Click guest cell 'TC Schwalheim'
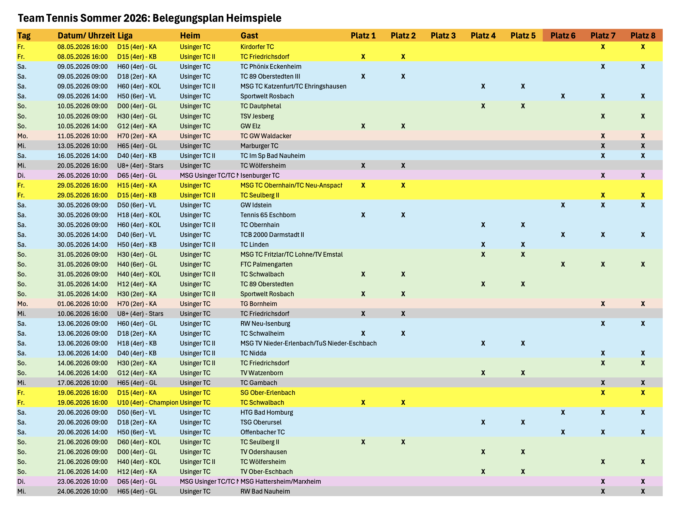 (262, 333)
